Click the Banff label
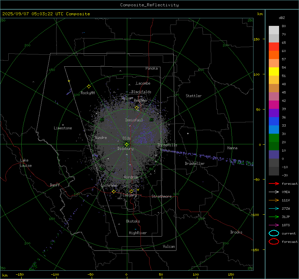 click(55, 185)
